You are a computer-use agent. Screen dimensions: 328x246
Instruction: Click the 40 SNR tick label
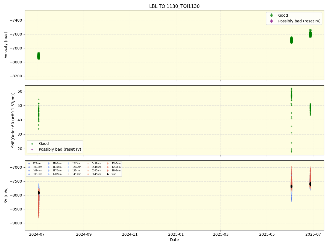[20, 120]
